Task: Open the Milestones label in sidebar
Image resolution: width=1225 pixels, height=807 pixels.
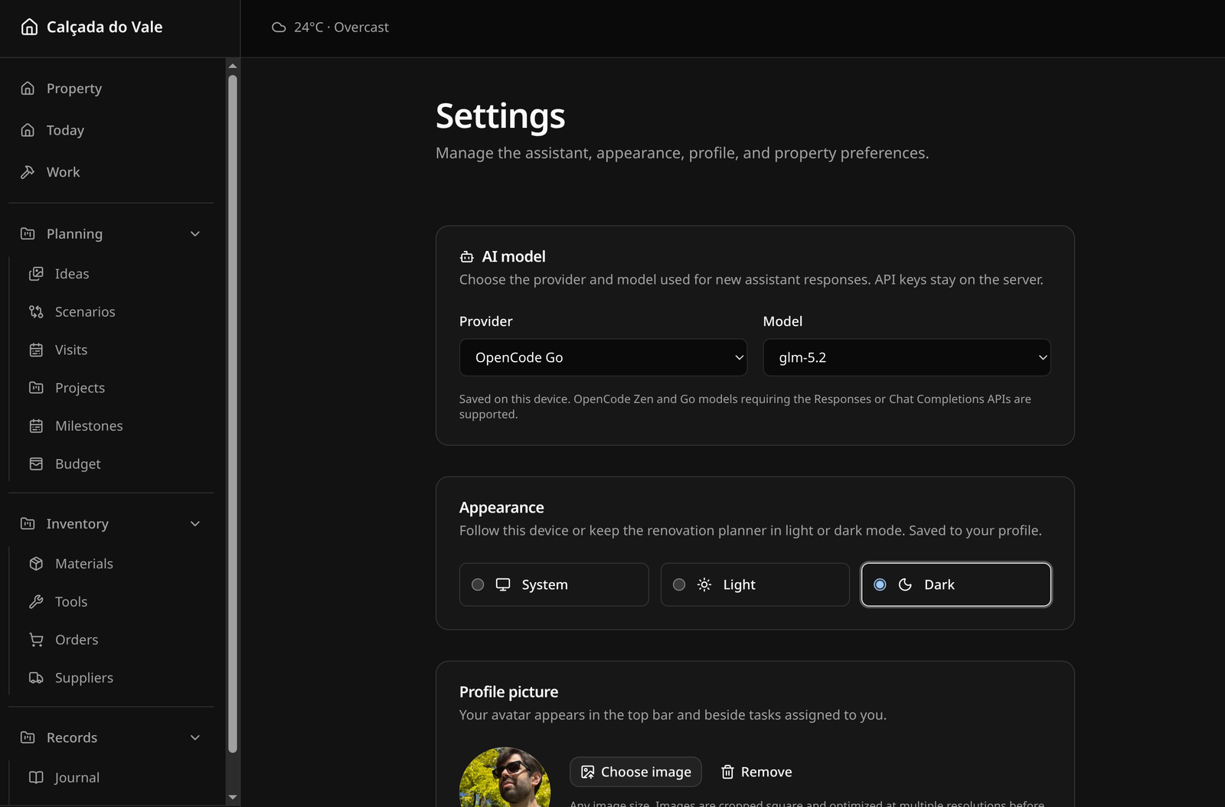Action: point(89,425)
